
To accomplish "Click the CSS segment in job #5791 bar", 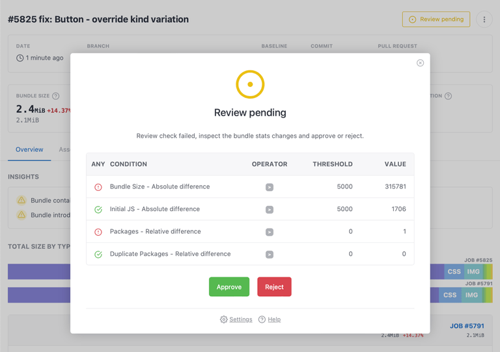I will click(450, 295).
